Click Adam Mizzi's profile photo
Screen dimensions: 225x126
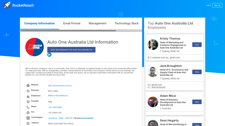pyautogui.click(x=153, y=102)
